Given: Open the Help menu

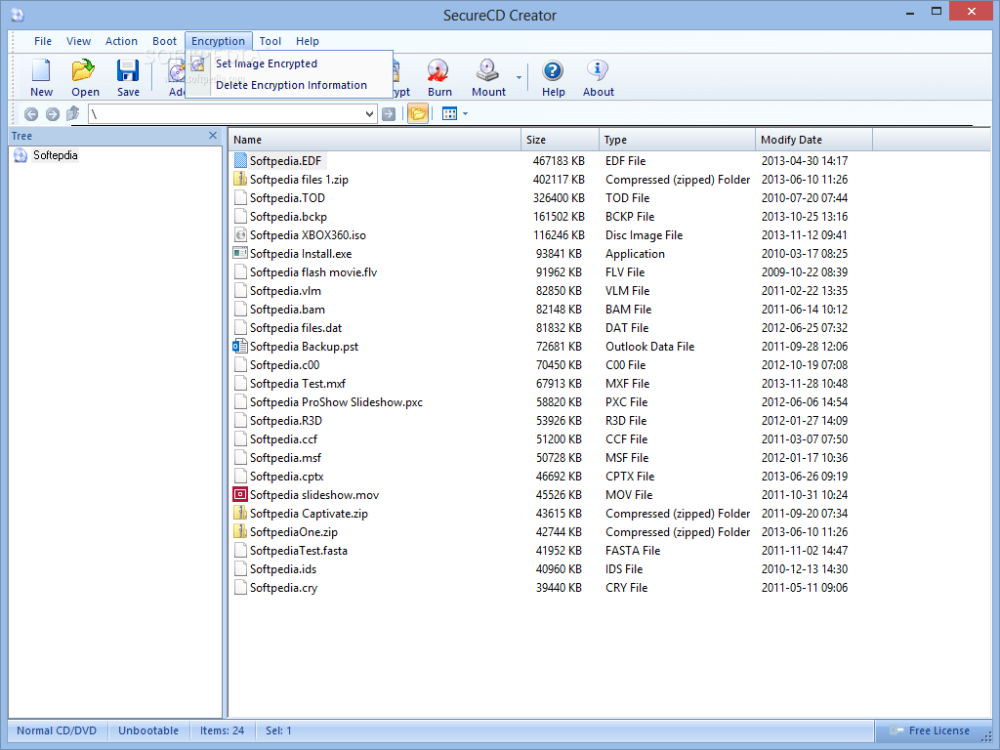Looking at the screenshot, I should click(x=308, y=41).
